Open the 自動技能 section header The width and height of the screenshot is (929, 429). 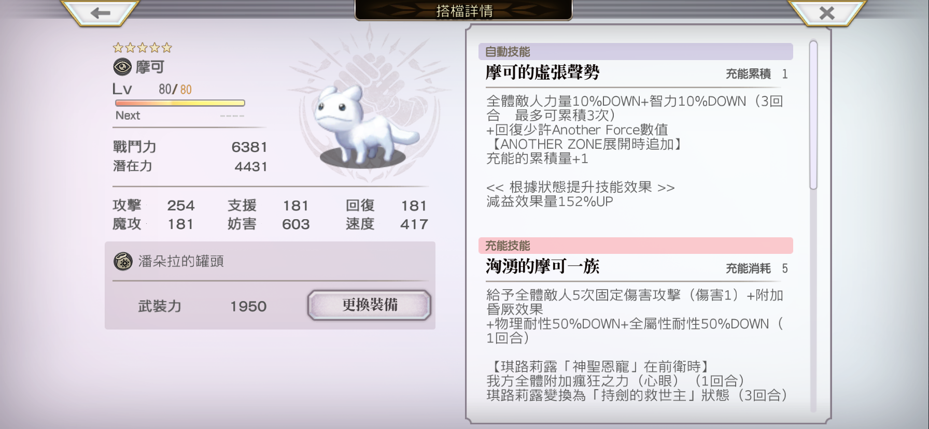pyautogui.click(x=636, y=51)
